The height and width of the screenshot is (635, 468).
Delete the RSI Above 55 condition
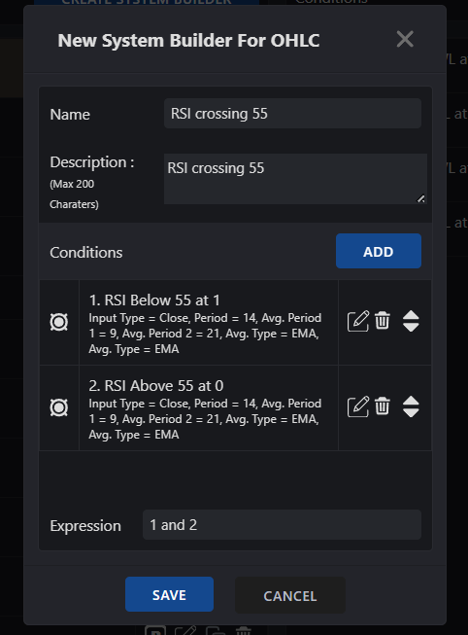point(383,406)
